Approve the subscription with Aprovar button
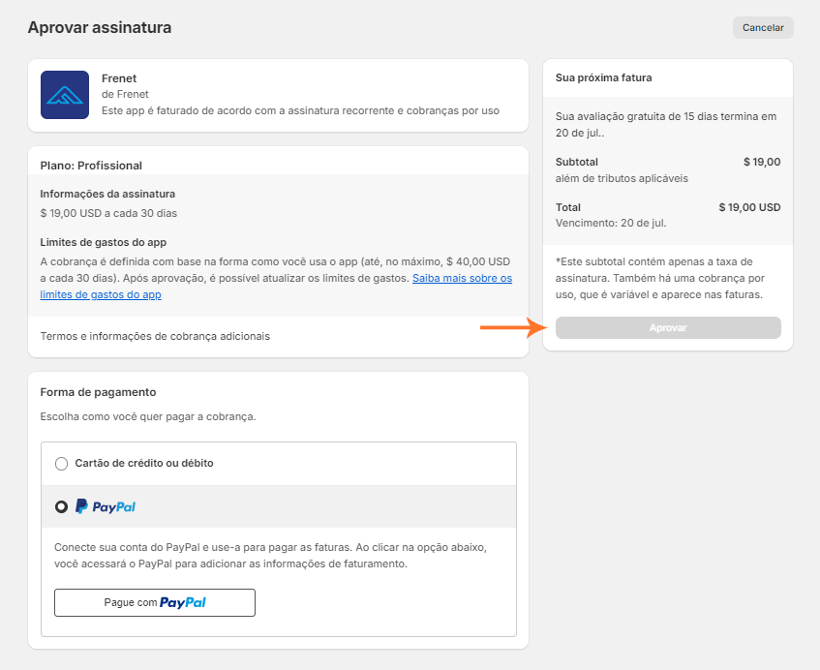Viewport: 820px width, 670px height. 668,328
